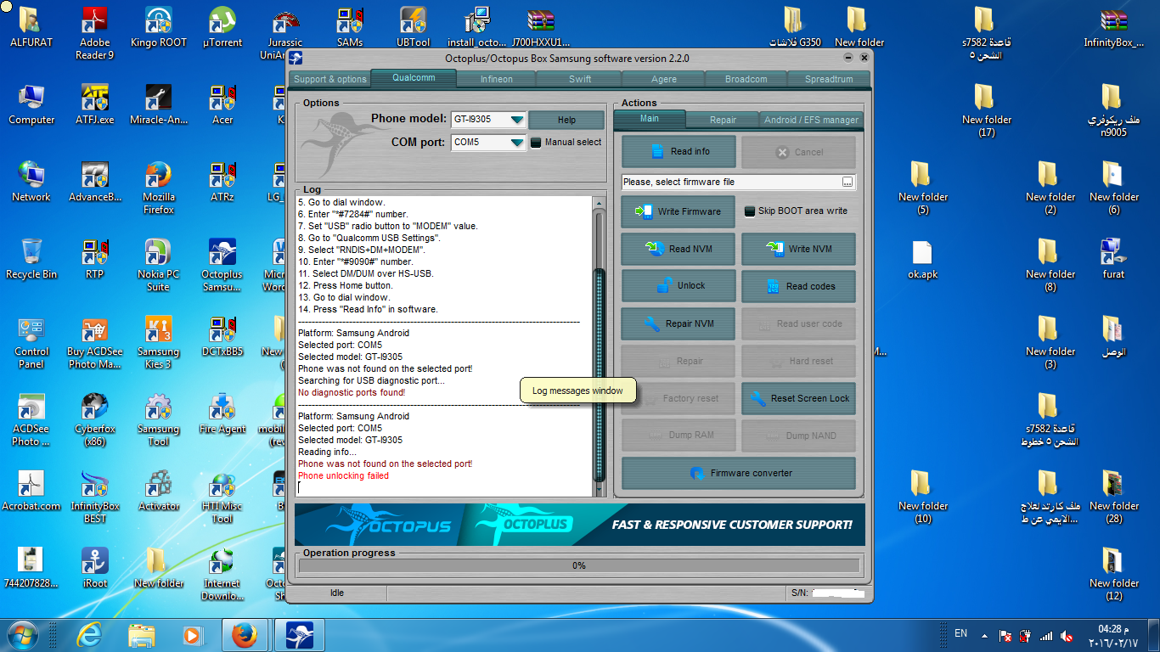Launch Cyberfox (x86) shortcut
Image resolution: width=1160 pixels, height=652 pixels.
click(x=94, y=419)
